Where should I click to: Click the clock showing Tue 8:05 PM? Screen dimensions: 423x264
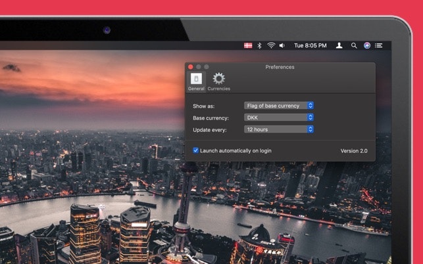(x=311, y=45)
